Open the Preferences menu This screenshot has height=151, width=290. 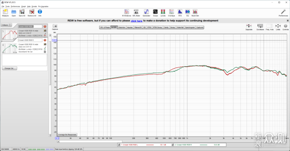[15, 6]
